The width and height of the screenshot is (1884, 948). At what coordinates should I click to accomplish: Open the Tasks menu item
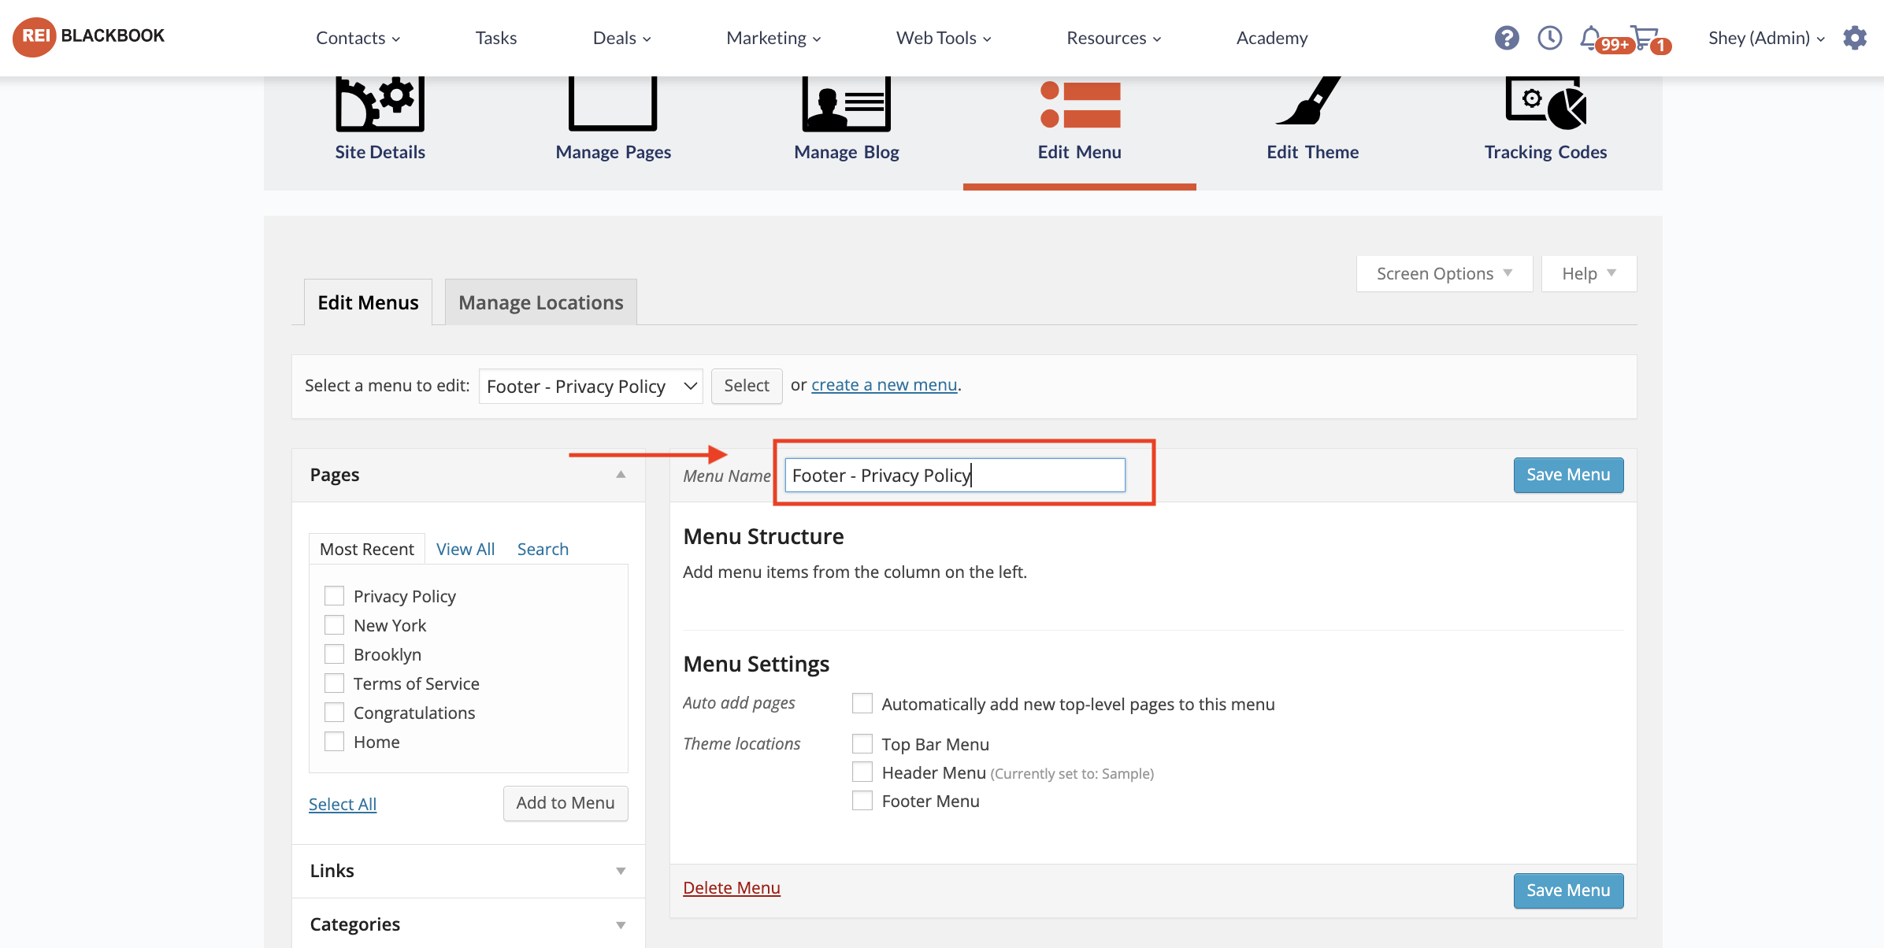coord(496,38)
